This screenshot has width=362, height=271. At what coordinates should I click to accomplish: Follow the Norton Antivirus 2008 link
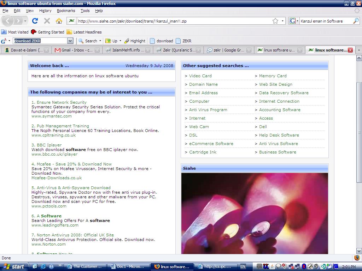(75, 235)
